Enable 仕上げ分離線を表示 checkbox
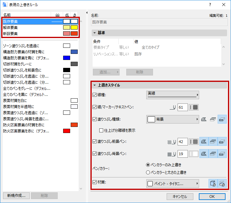Viewport: 231px width, 203px height. click(x=101, y=130)
